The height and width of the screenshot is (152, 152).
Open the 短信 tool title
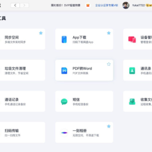pyautogui.click(x=76, y=100)
